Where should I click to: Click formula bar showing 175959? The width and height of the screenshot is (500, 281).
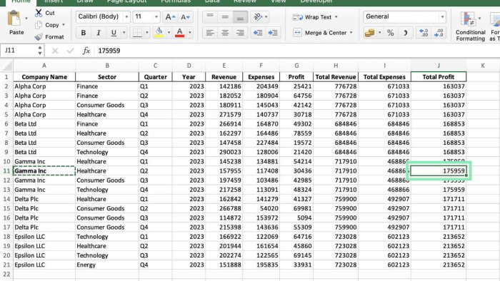tap(296, 51)
